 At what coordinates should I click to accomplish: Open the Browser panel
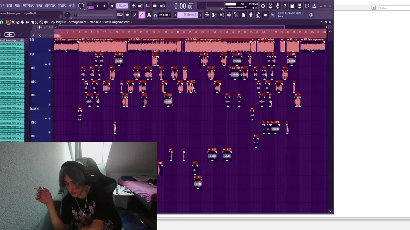[x=236, y=15]
